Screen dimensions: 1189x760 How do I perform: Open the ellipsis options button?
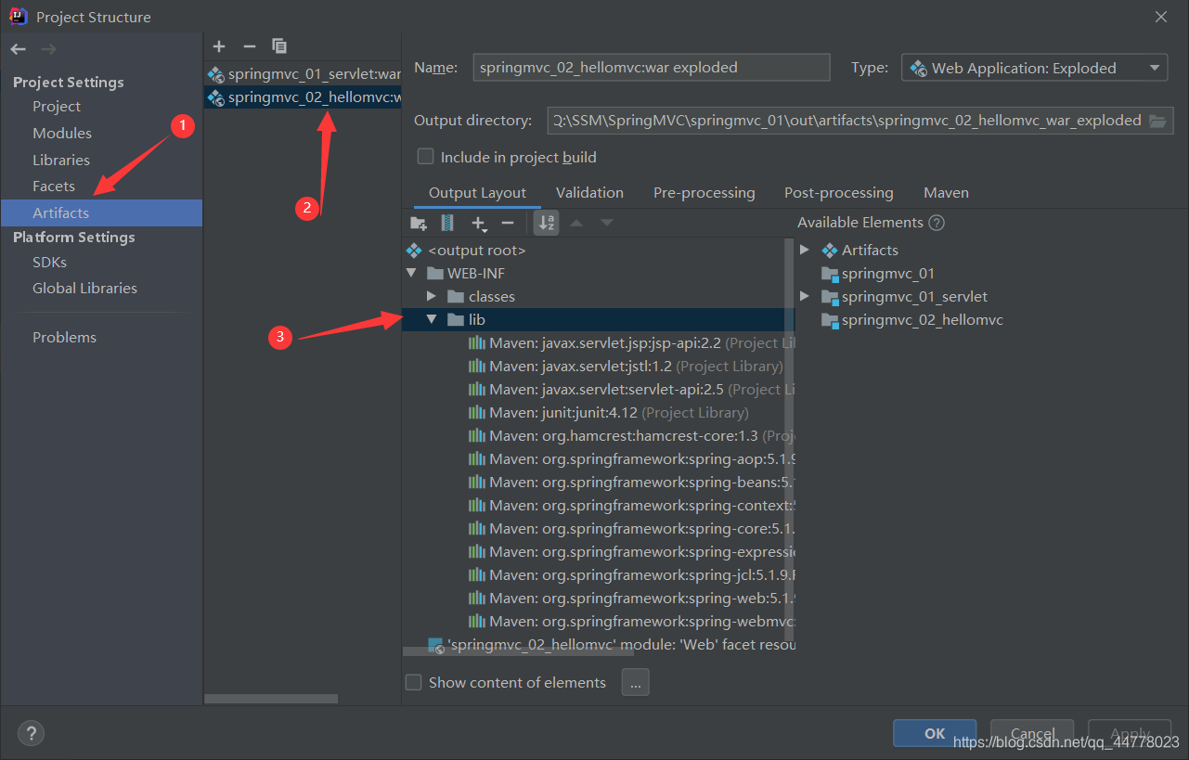click(635, 682)
